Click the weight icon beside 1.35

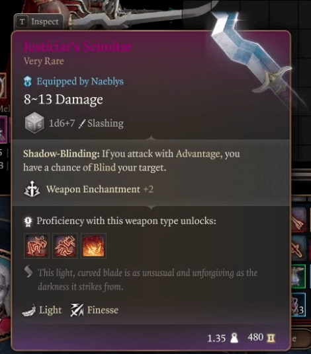coord(234,338)
